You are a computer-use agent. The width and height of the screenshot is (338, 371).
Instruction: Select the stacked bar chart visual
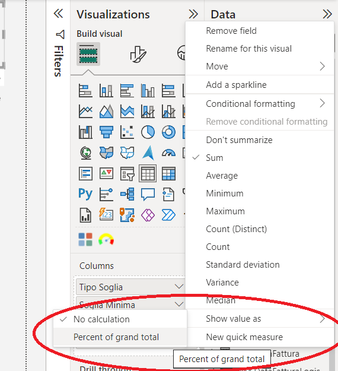pos(85,91)
